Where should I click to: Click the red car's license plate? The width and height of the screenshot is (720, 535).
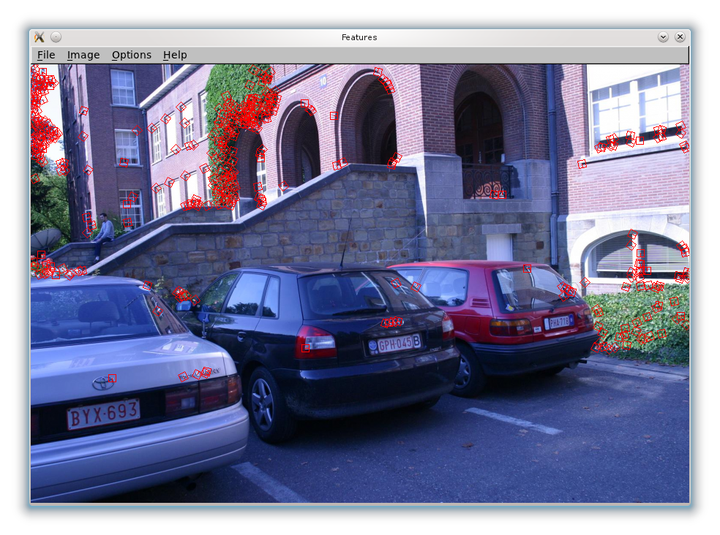pyautogui.click(x=560, y=322)
